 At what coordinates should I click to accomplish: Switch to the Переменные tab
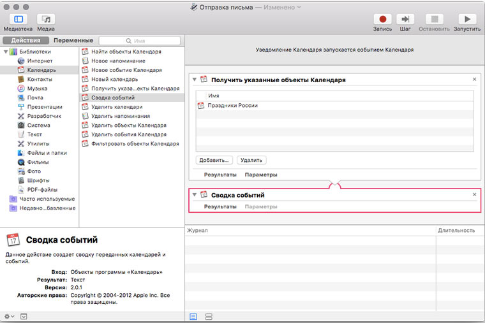coord(73,40)
